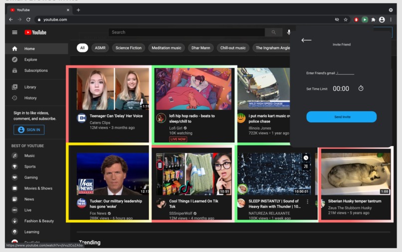402x252 pixels.
Task: Open three-dot options for SLEEP INSTANTLY video
Action: [307, 202]
